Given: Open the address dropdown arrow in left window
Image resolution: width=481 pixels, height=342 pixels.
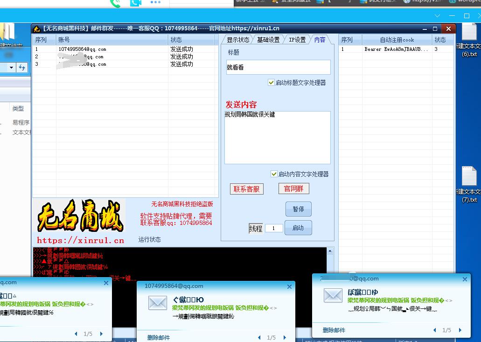Looking at the screenshot, I should pos(11,67).
